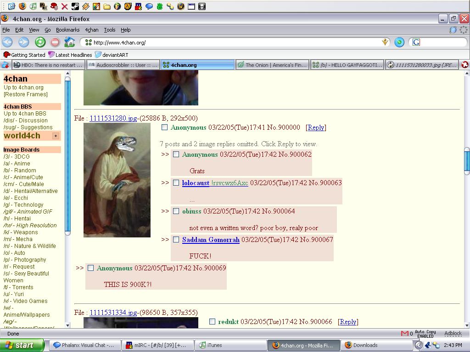Open the Bookmarks menu
The image size is (470, 352).
click(x=67, y=30)
